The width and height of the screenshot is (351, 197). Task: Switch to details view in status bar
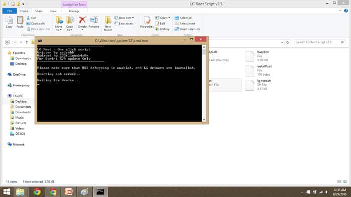point(339,182)
